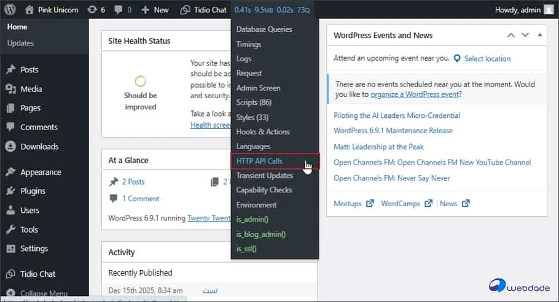Viewport: 559px width, 302px height.
Task: Click the 2 Posts link
Action: 133,182
